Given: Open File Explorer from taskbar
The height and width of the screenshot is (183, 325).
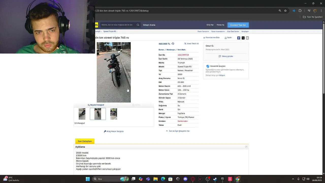Looking at the screenshot, I should [x=155, y=179].
